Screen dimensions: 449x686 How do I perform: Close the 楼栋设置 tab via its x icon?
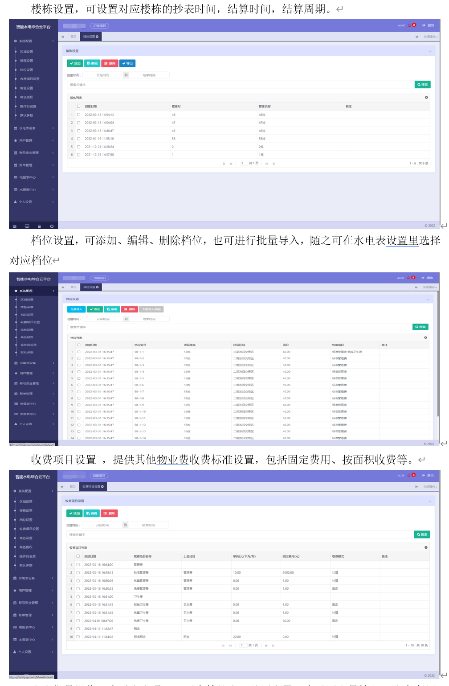(x=97, y=37)
